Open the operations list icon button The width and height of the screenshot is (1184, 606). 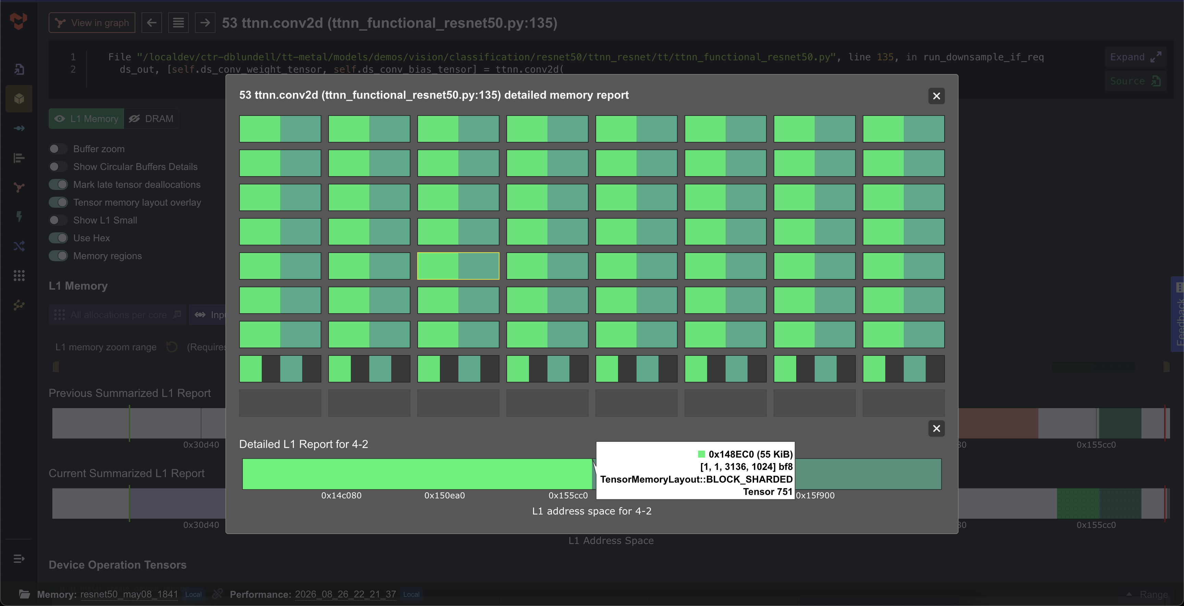point(178,23)
